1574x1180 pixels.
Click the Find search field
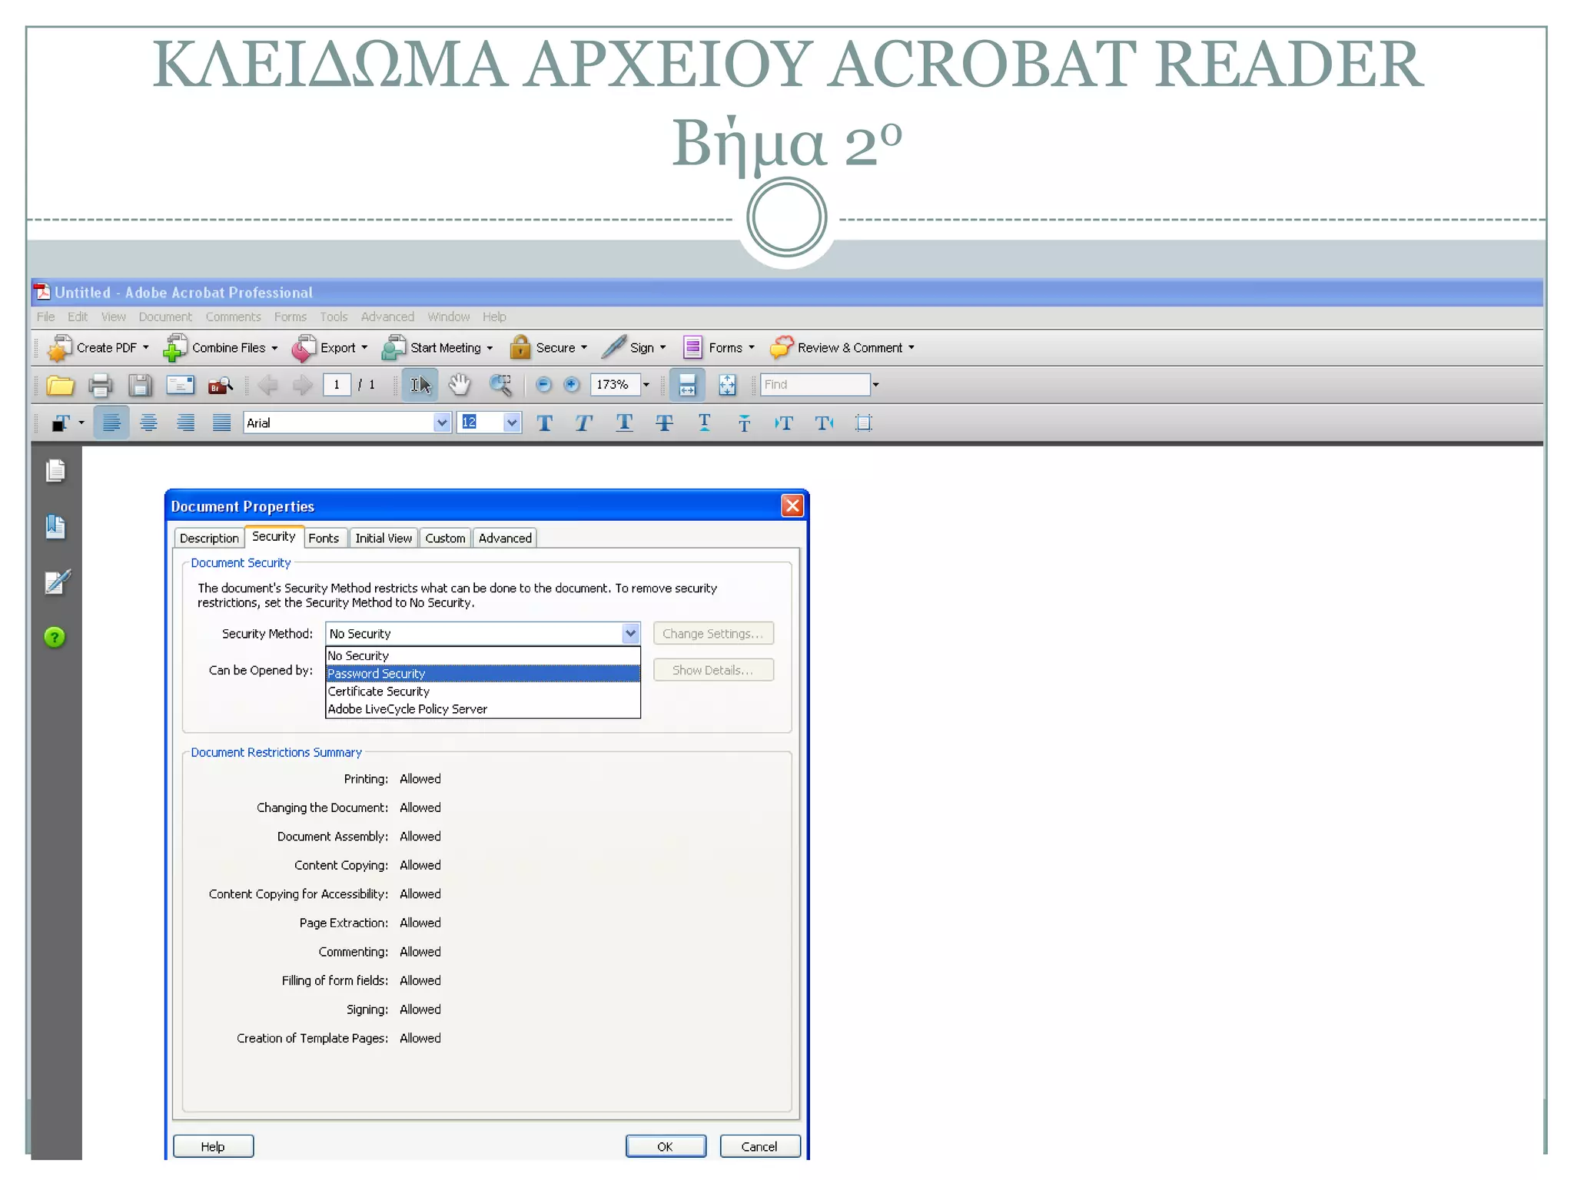coord(815,385)
